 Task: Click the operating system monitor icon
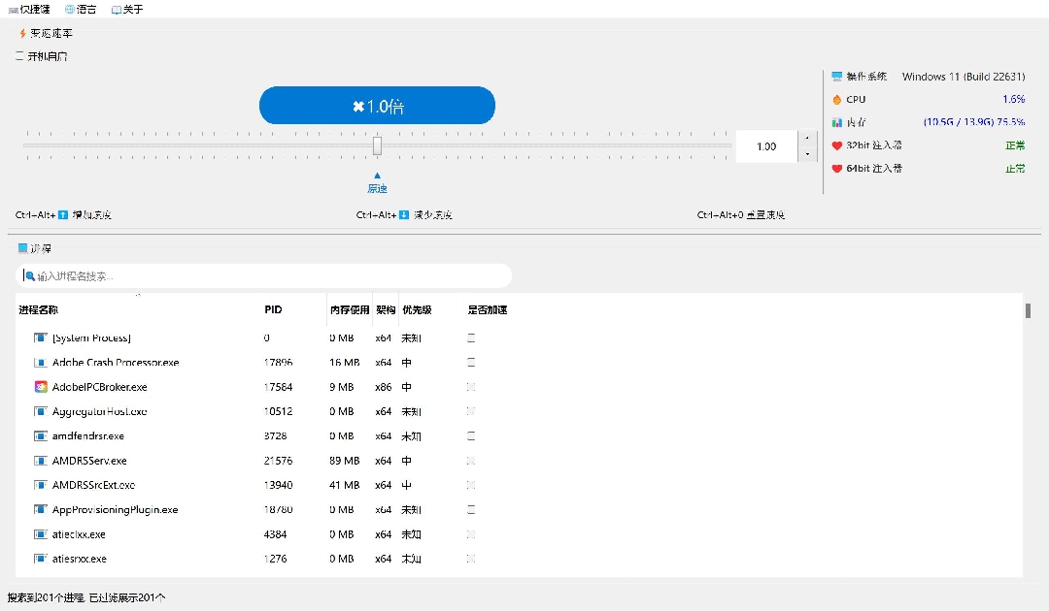pyautogui.click(x=836, y=77)
